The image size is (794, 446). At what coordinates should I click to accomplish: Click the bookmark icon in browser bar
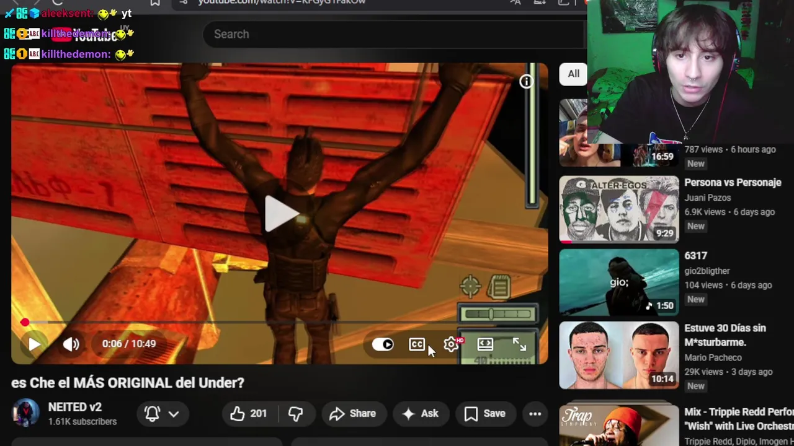155,2
